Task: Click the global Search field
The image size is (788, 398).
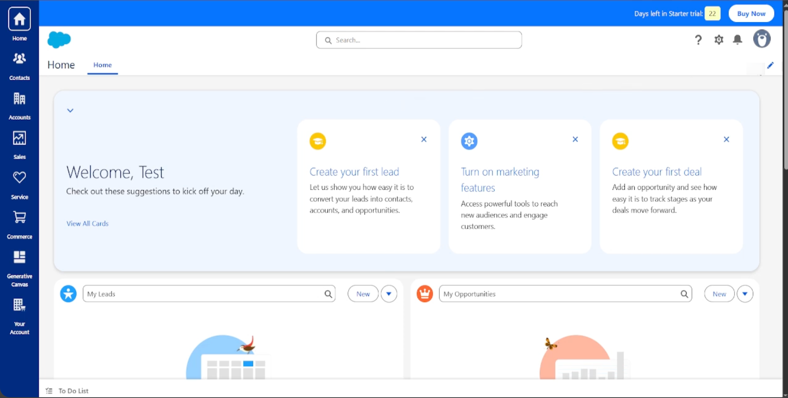Action: (419, 40)
